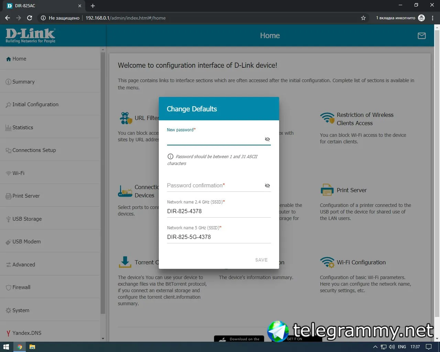The height and width of the screenshot is (352, 440).
Task: Open notifications via the envelope icon
Action: pos(421,36)
